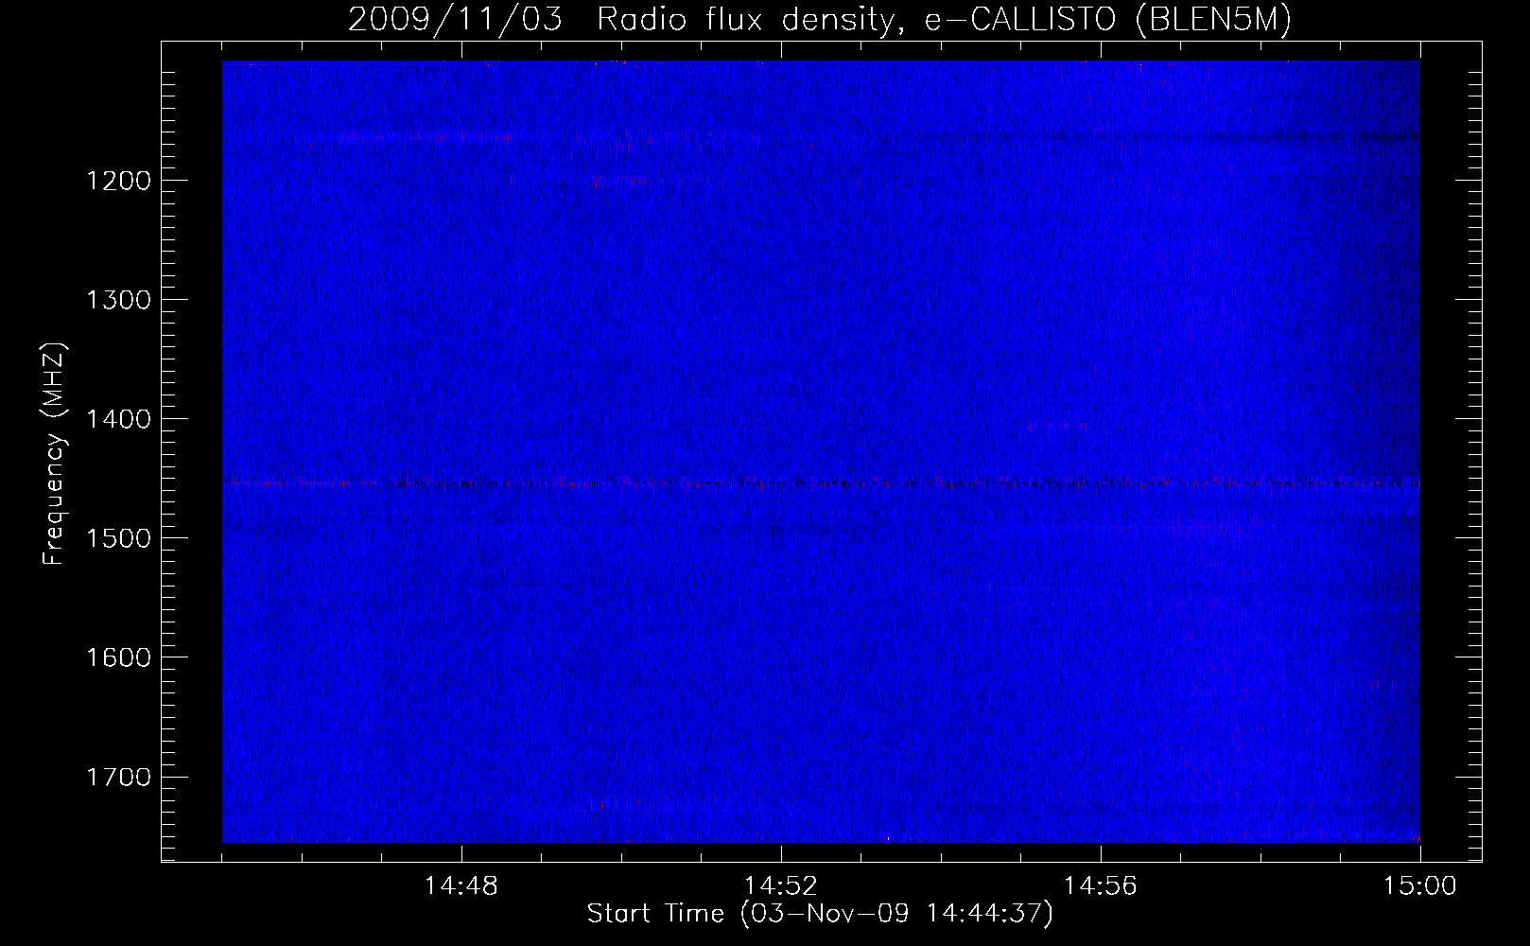Click the 1600 frequency tick label
This screenshot has width=1530, height=946.
tap(118, 657)
